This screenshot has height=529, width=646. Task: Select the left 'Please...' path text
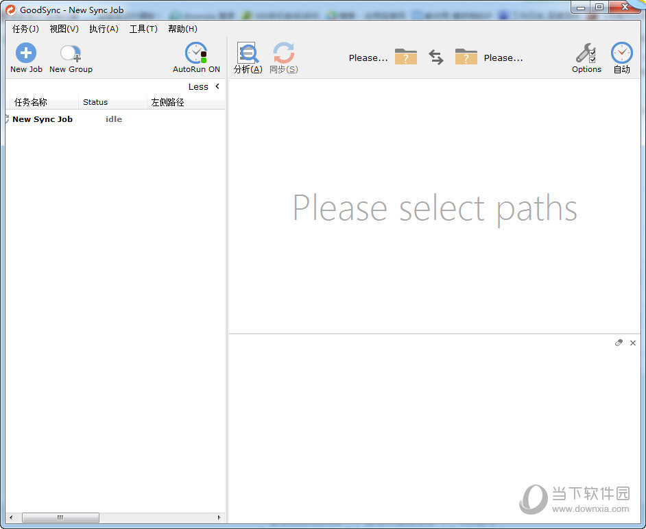368,58
